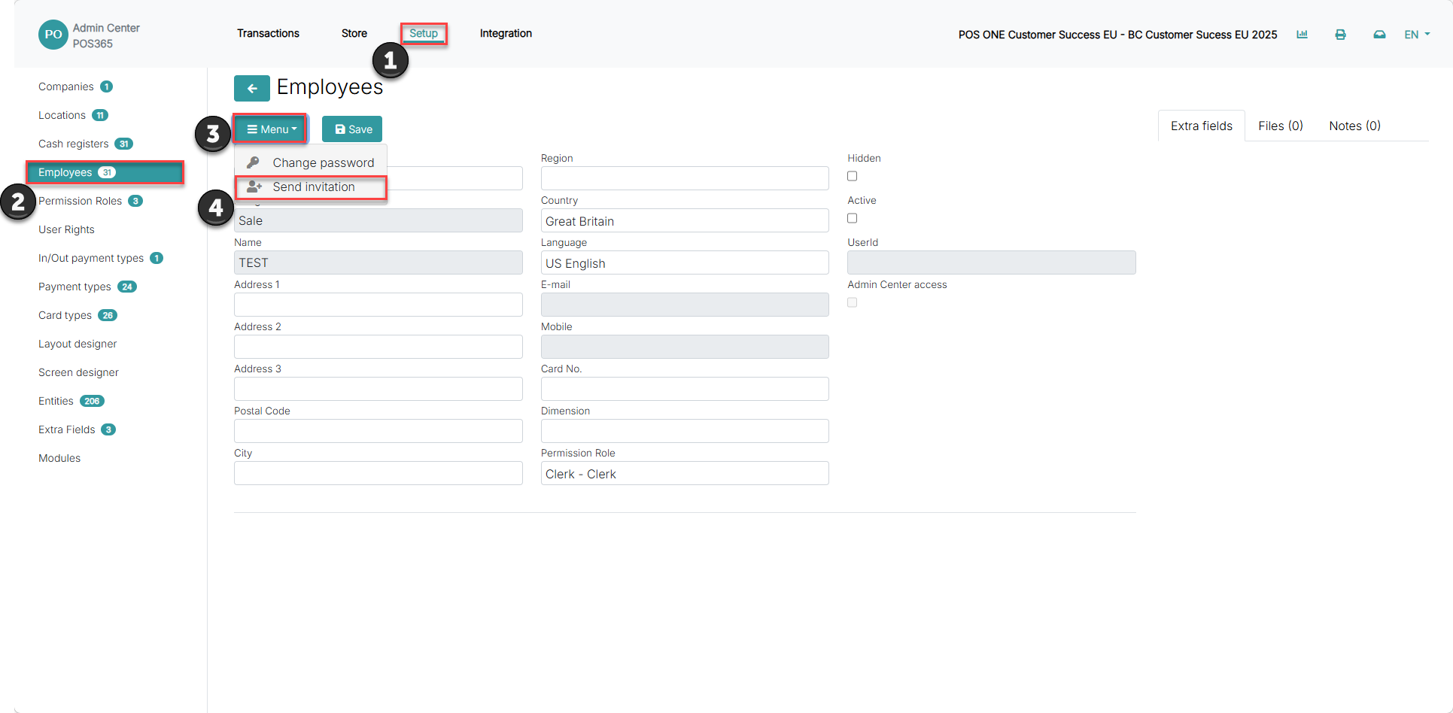The width and height of the screenshot is (1453, 713).
Task: Toggle the Admin Center access checkbox
Action: pos(852,302)
